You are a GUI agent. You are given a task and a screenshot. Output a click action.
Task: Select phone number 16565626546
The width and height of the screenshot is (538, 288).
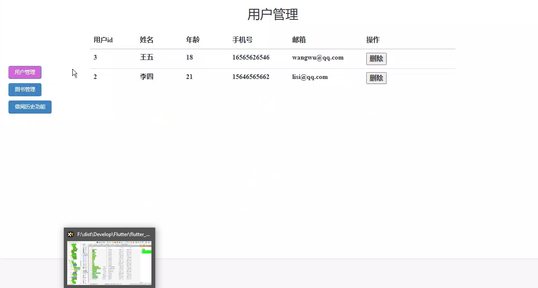[251, 57]
